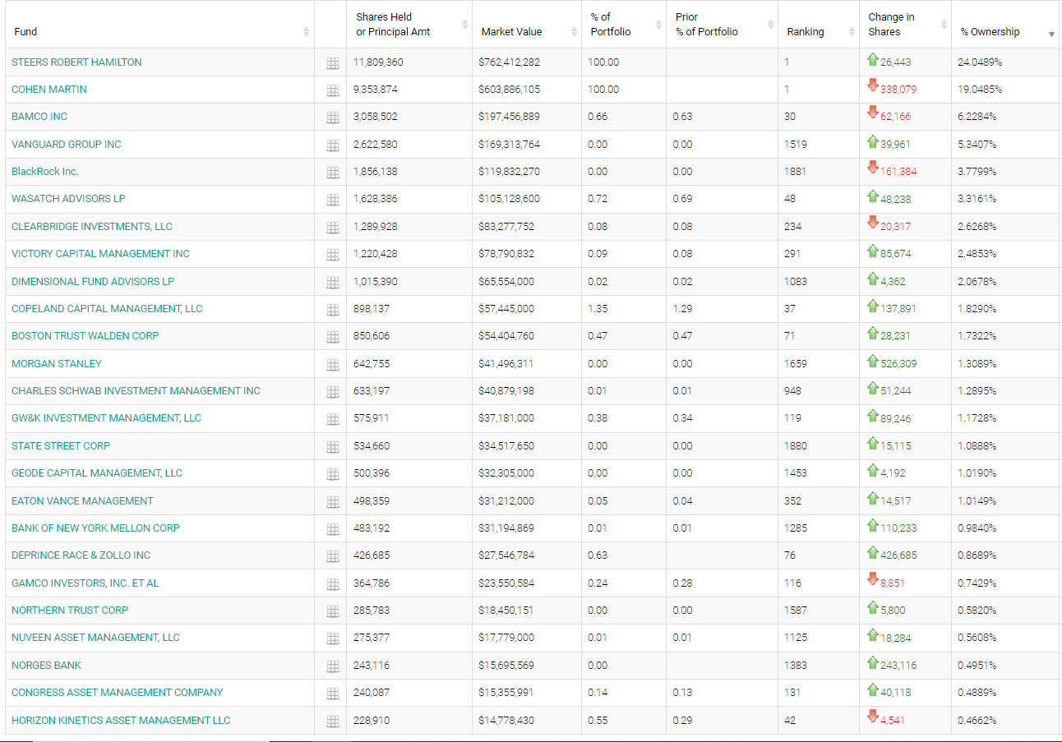Click grid icon in VANGUARD GROUP INC row
The width and height of the screenshot is (1062, 742).
[x=332, y=145]
